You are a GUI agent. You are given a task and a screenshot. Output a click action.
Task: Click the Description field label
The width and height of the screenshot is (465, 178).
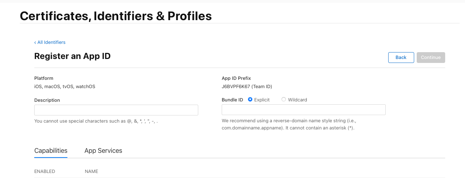pos(47,100)
